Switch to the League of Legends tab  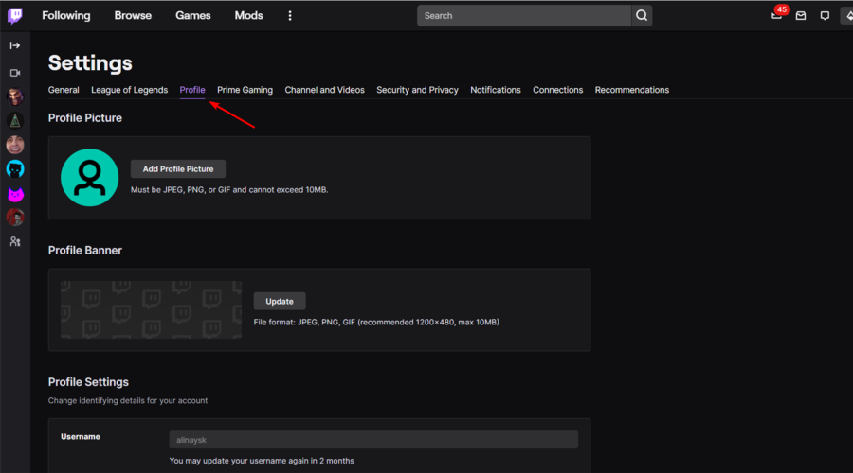[130, 90]
